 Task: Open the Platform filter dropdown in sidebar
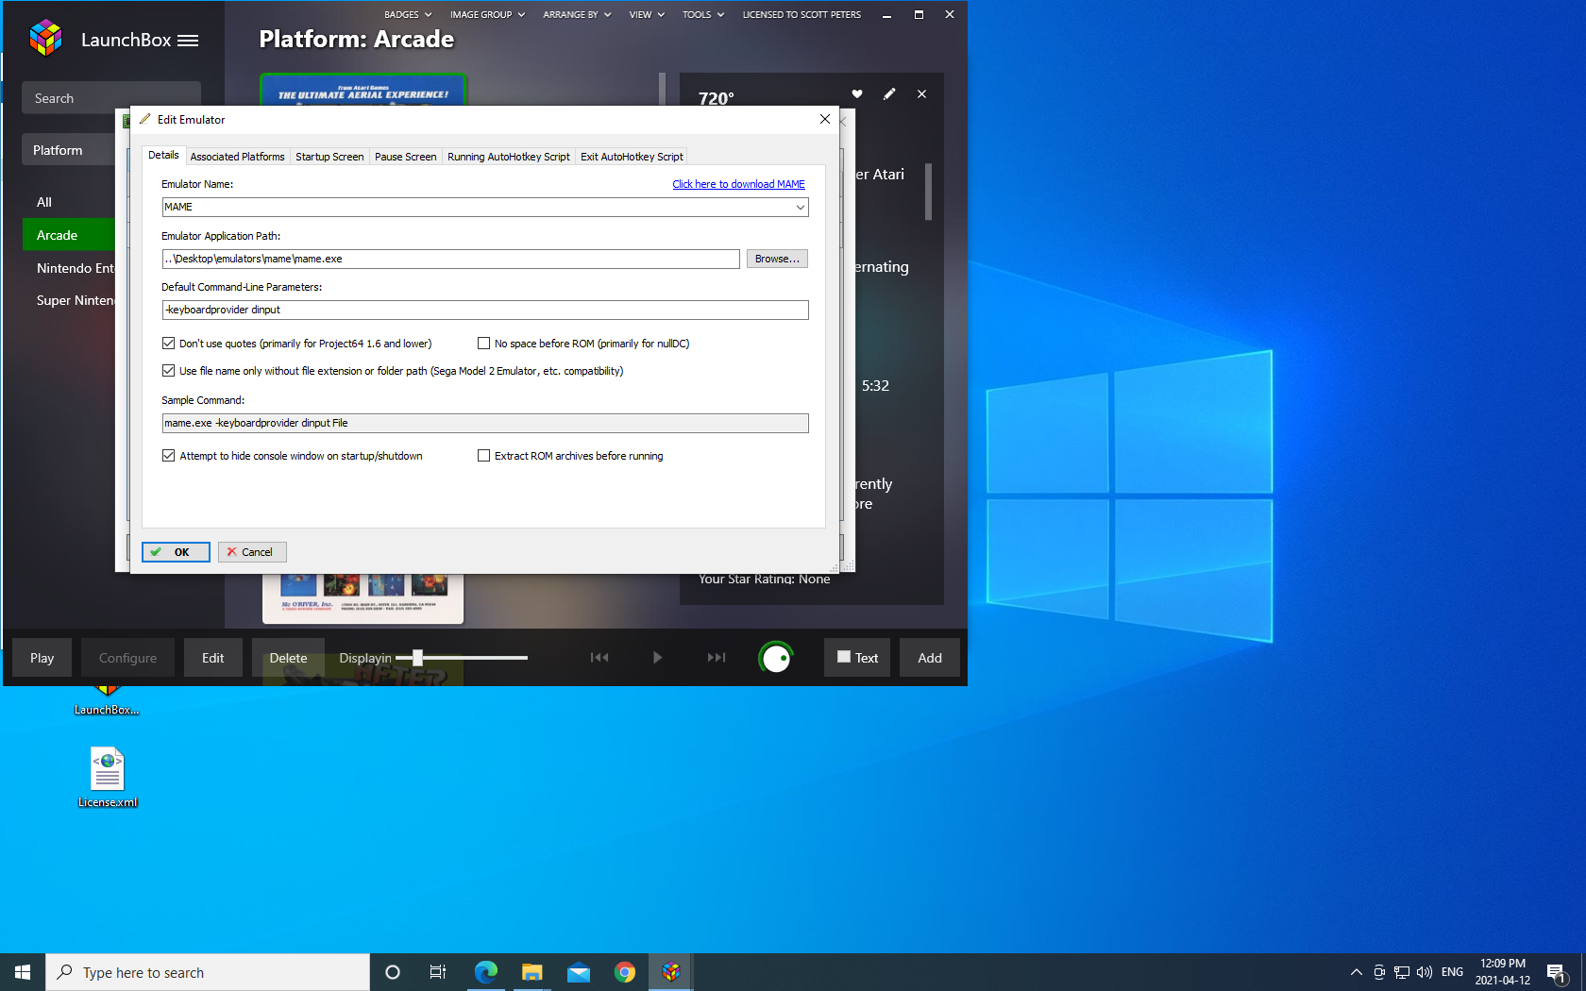tap(68, 150)
